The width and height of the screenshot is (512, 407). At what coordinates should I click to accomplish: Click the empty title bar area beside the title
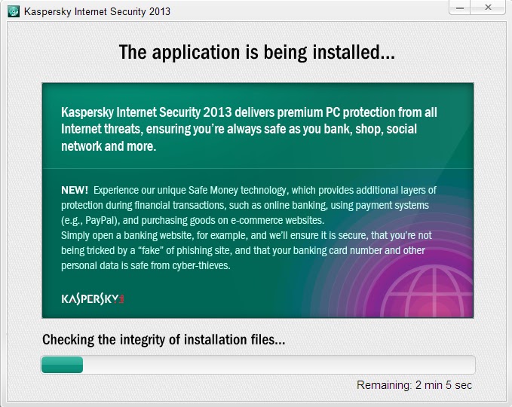[308, 11]
